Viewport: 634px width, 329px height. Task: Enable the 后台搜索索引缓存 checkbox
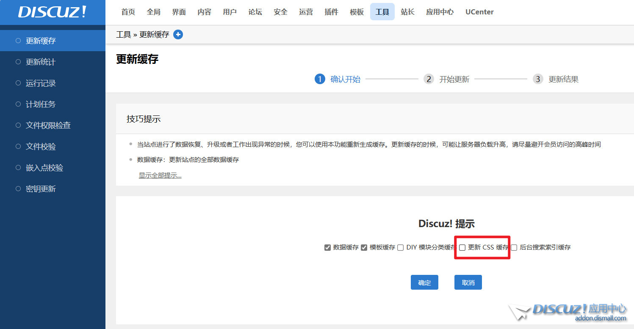point(514,247)
